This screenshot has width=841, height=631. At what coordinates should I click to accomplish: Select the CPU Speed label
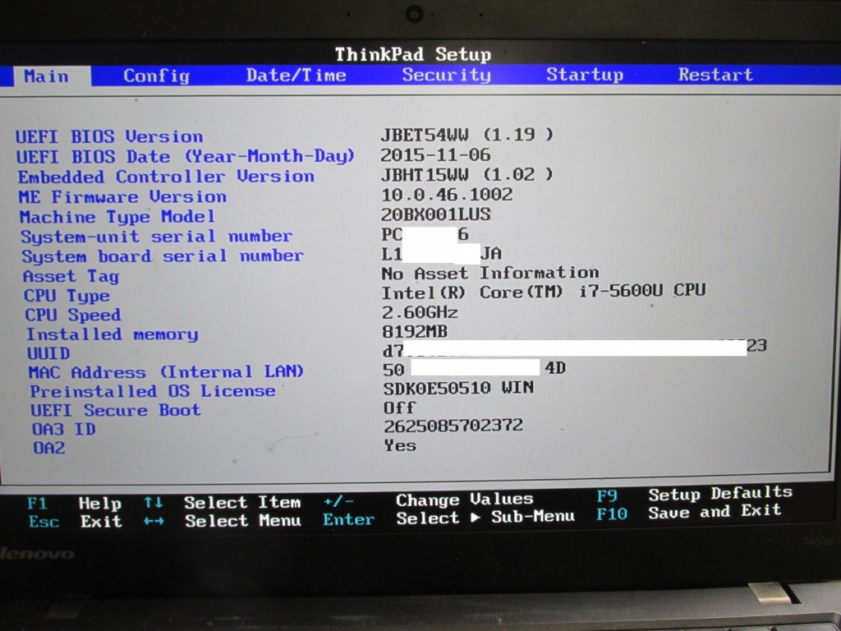pos(73,315)
